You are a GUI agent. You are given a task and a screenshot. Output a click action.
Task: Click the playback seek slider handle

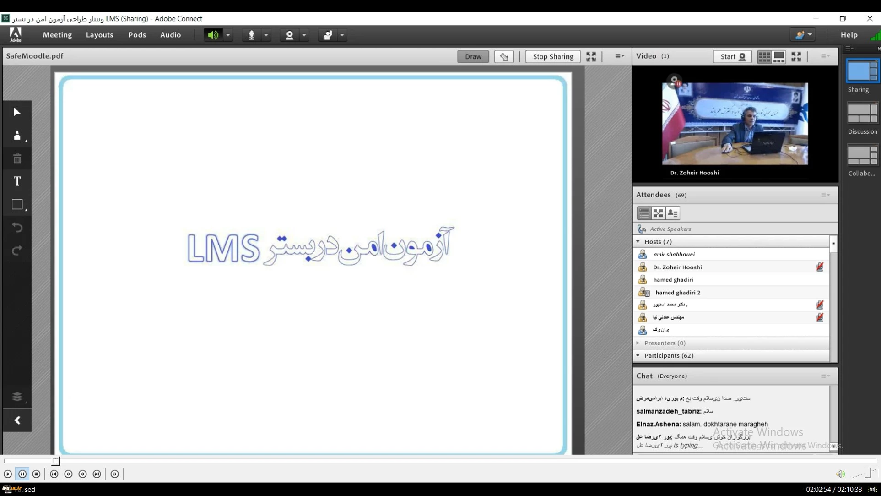55,461
